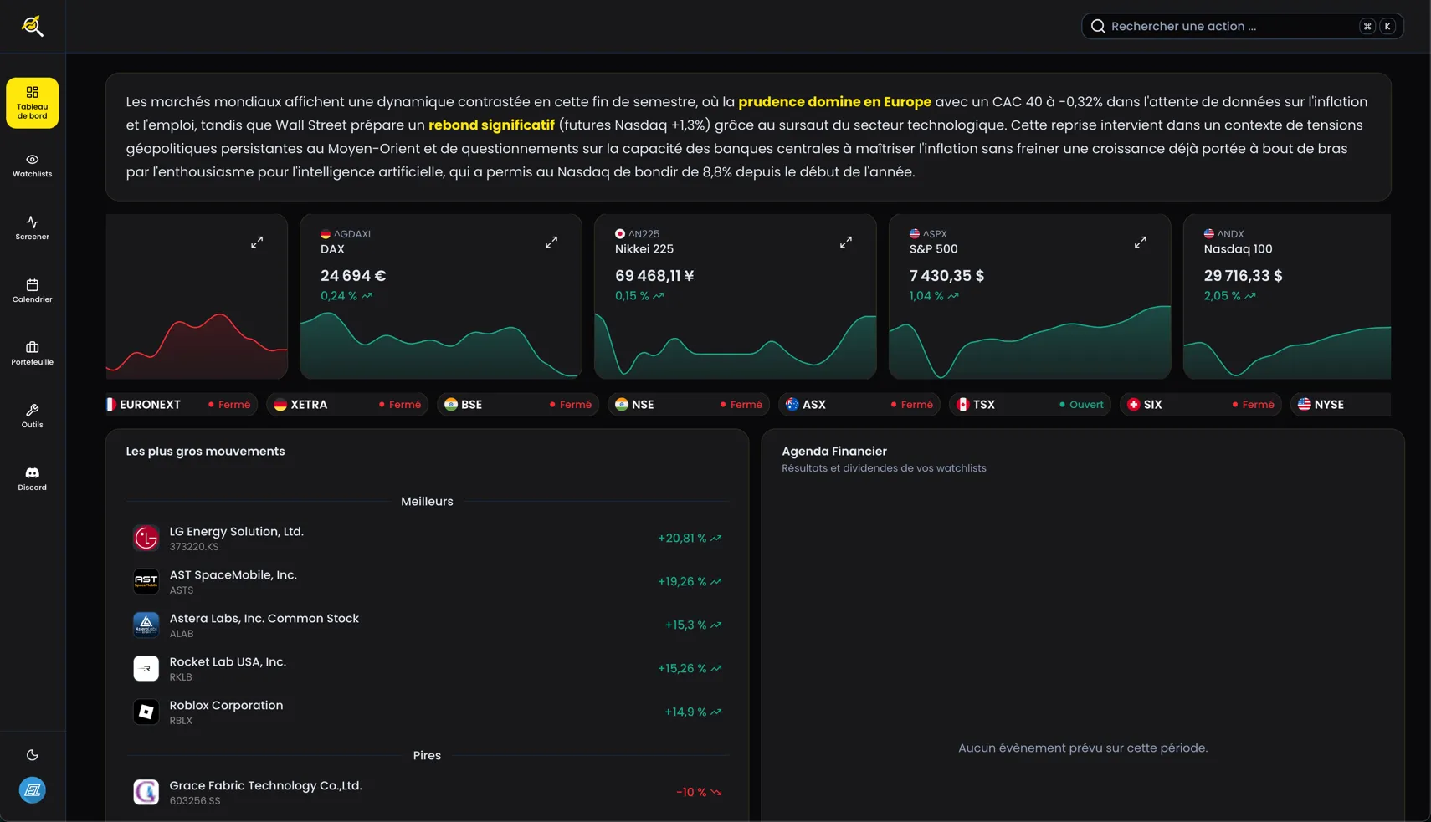Expand the S&P 500 chart card
The width and height of the screenshot is (1431, 822).
[1141, 243]
